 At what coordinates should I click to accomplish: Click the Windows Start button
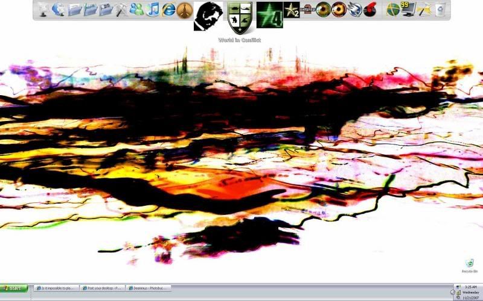tap(14, 288)
